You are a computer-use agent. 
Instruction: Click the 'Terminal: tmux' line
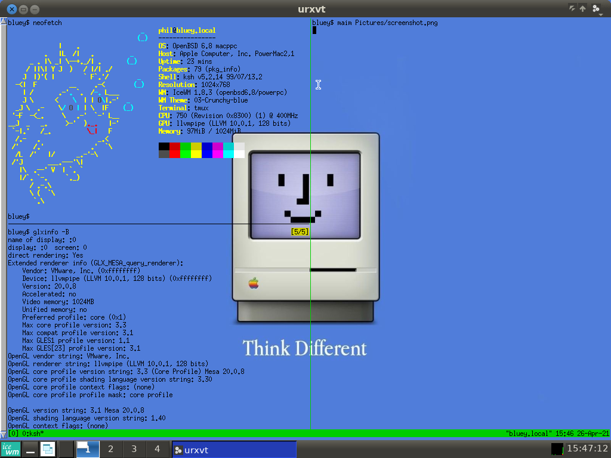[x=184, y=109]
